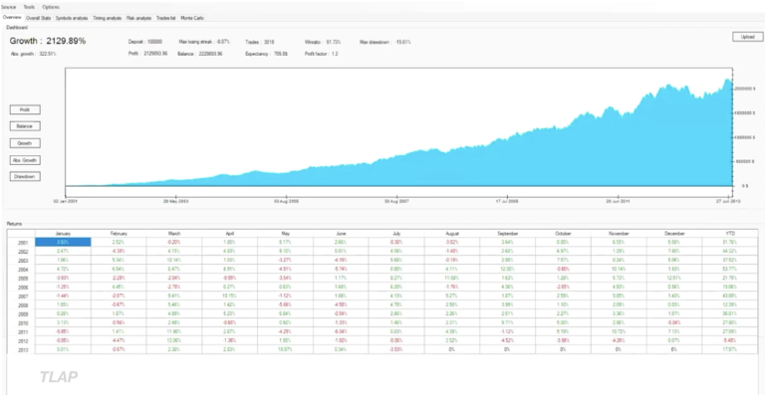Screen dimensions: 765x396
Task: Select the 2007 row header
Action: (x=22, y=297)
